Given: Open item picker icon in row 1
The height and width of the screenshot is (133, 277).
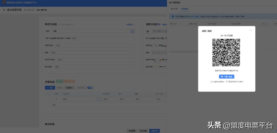Looking at the screenshot, I should [x=99, y=99].
